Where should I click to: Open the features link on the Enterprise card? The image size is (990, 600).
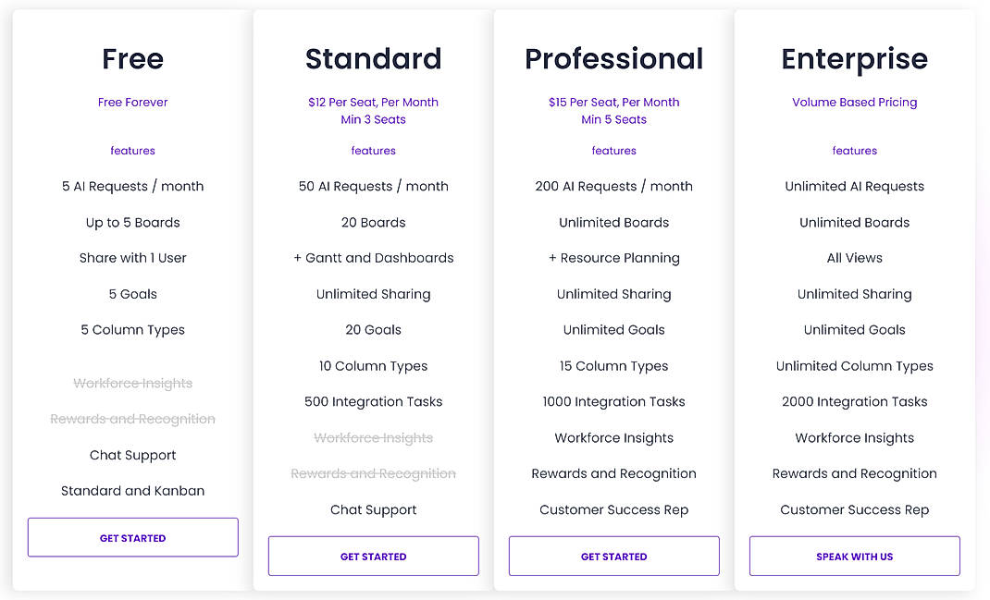(854, 150)
